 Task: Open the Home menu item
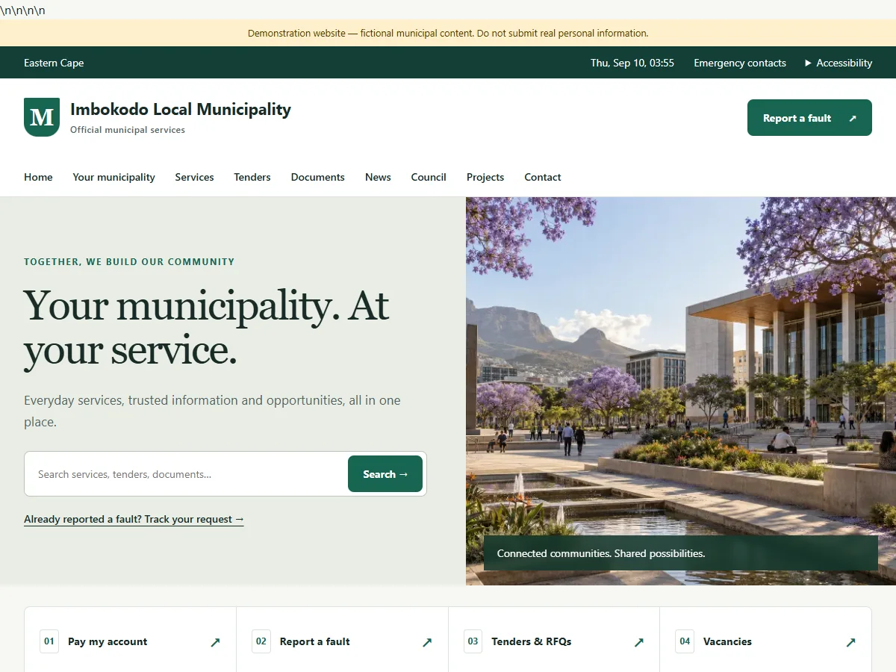pos(38,177)
